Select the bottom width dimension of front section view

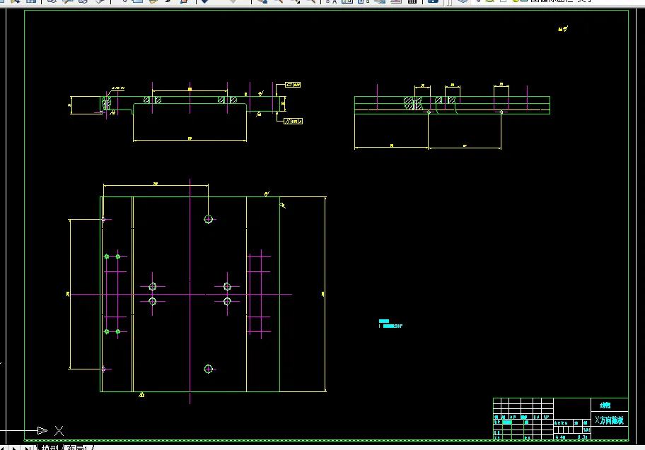(190, 139)
